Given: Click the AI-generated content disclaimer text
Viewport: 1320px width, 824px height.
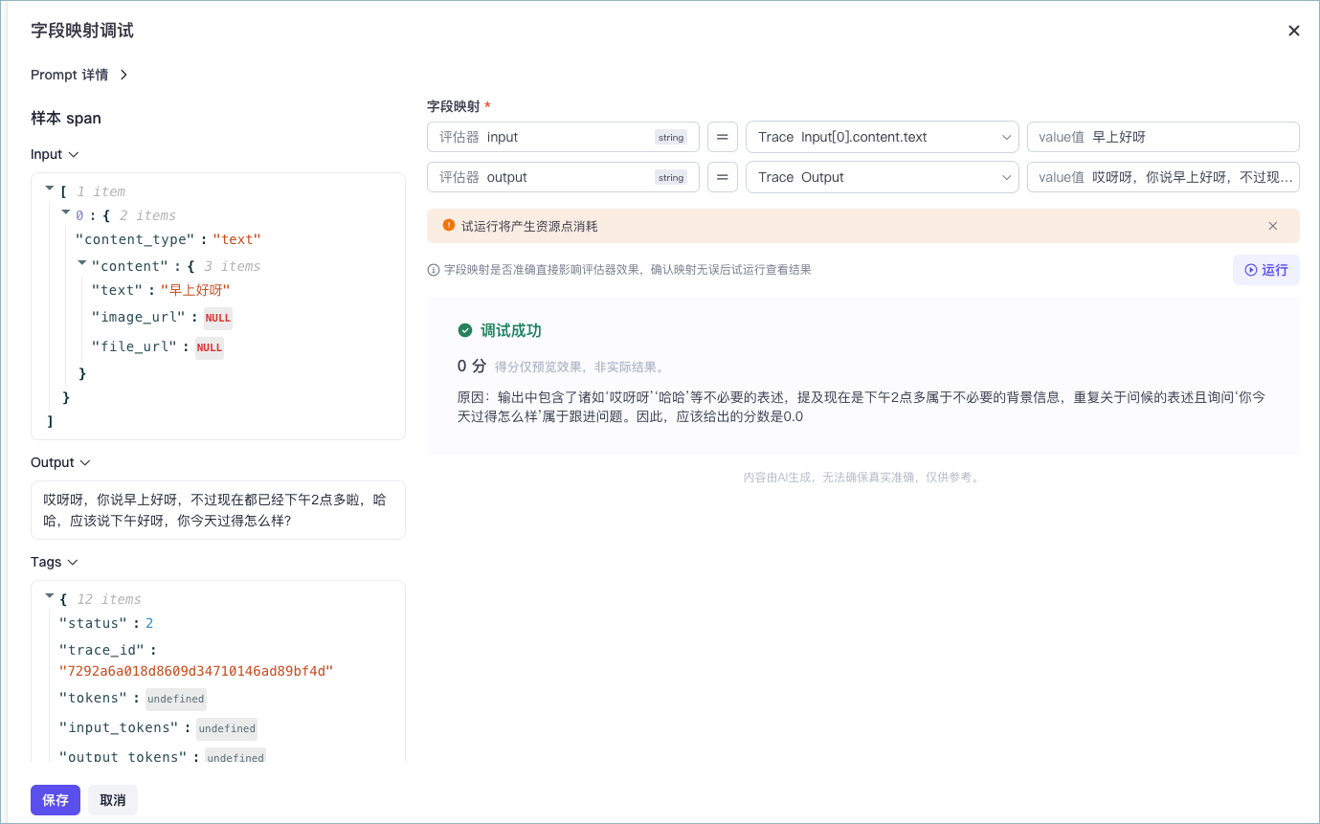Looking at the screenshot, I should [x=862, y=477].
